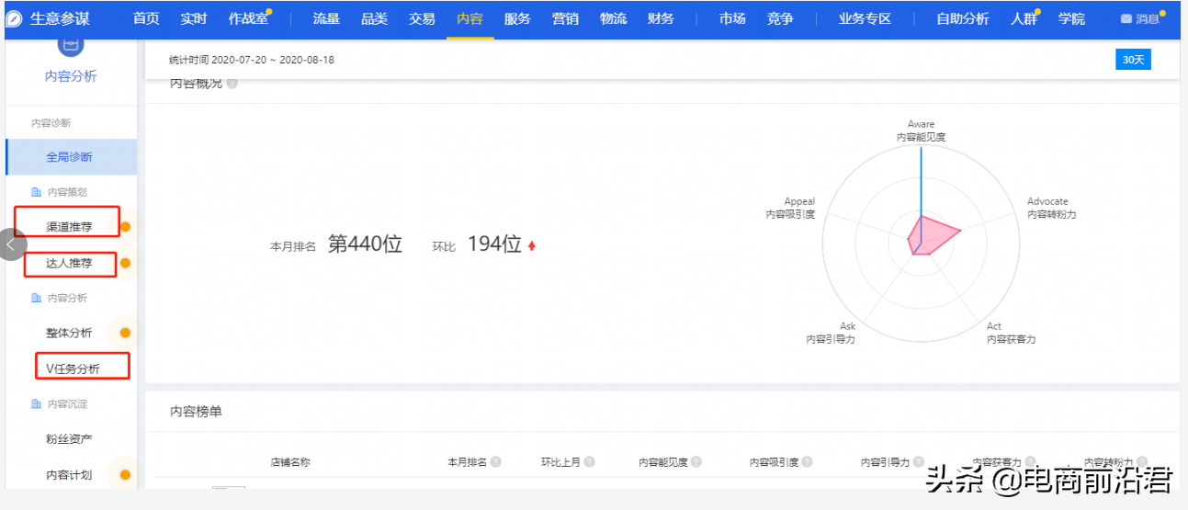Click the 本月排名 column header in table
This screenshot has height=510, width=1188.
(x=467, y=462)
